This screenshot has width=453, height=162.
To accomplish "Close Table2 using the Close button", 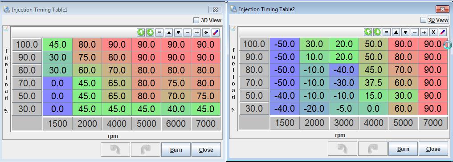I will click(x=433, y=149).
